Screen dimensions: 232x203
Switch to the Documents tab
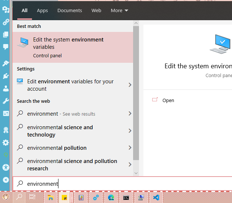click(69, 11)
